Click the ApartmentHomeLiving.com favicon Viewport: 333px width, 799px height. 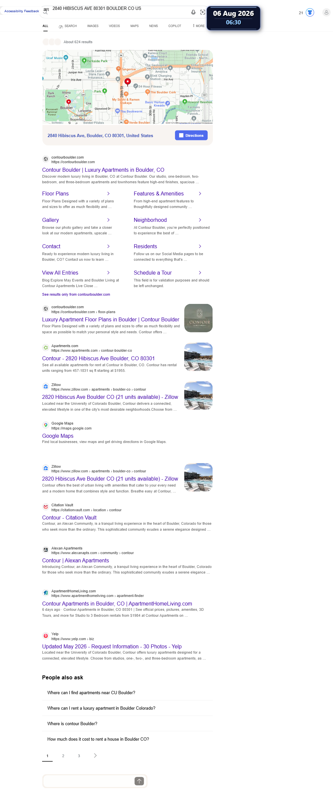(x=46, y=593)
